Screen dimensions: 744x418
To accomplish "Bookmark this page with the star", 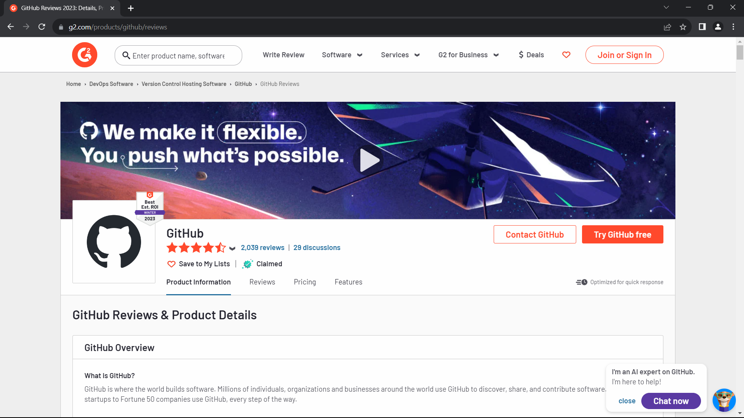I will (683, 27).
